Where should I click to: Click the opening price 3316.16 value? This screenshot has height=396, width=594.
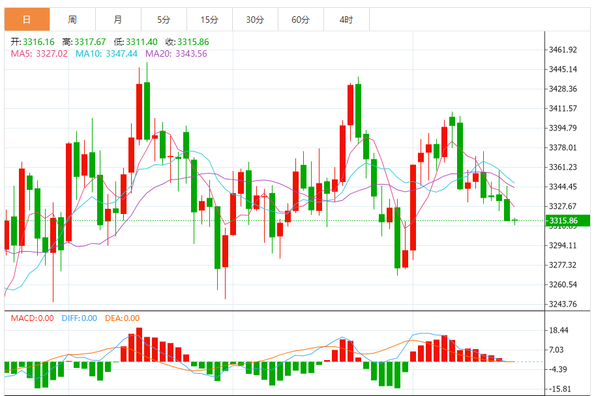click(38, 42)
